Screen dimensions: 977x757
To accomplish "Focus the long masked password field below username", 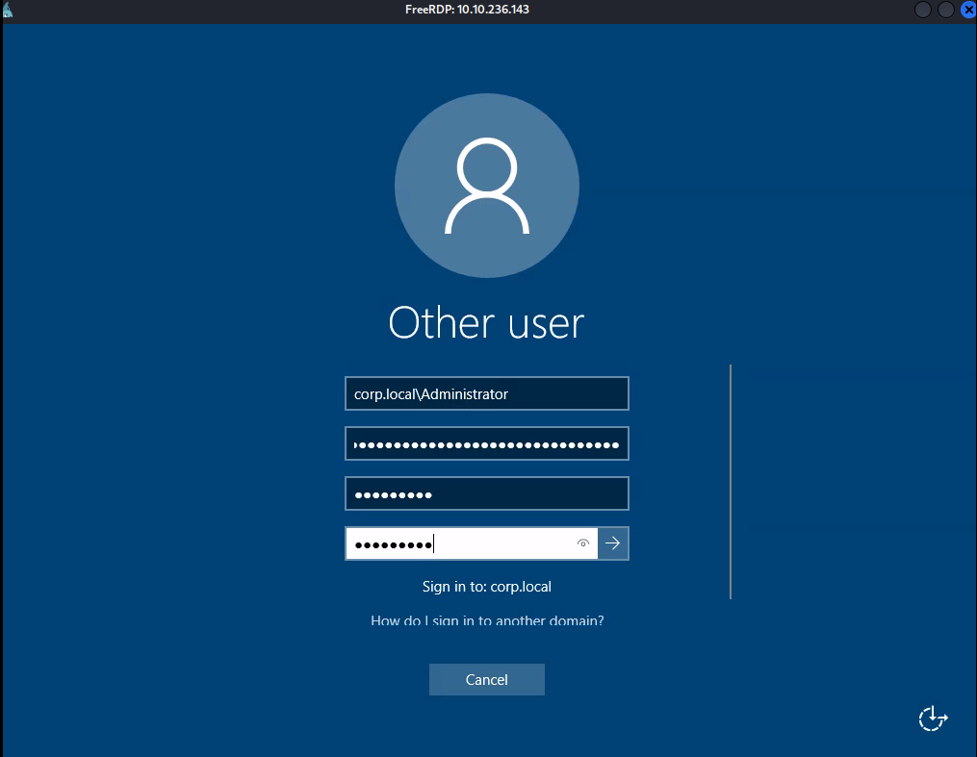I will pos(486,443).
